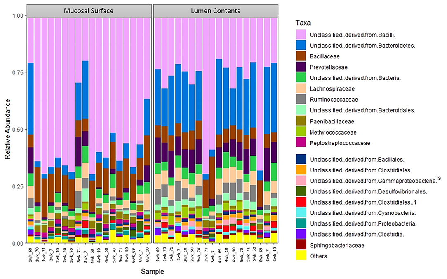This screenshot has height=279, width=447.
Task: Select the blue Bacteroidetes legend swatch
Action: point(301,46)
